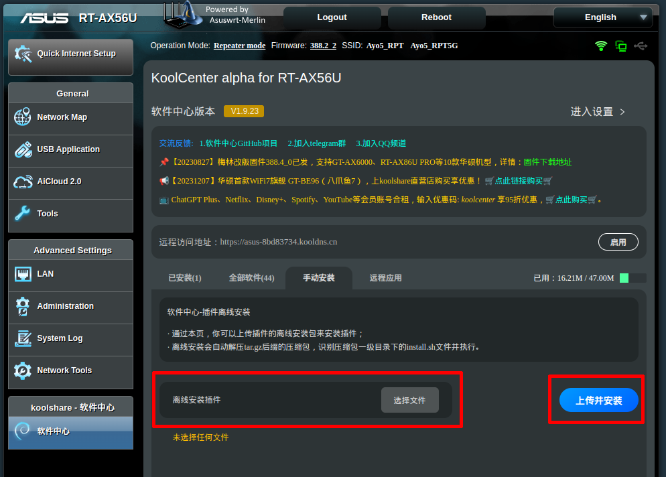Click the Logout button
Screen dimensions: 666x477
(x=332, y=17)
